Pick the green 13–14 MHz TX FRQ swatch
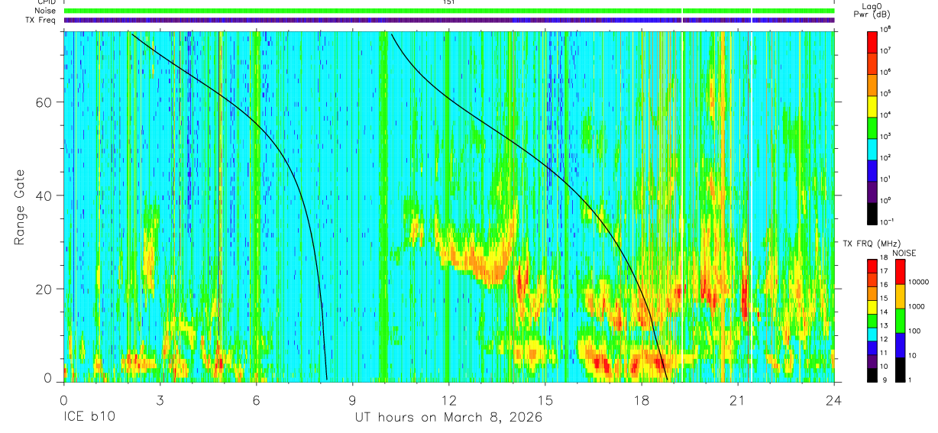Viewport: 938px width, 433px height. tap(872, 320)
